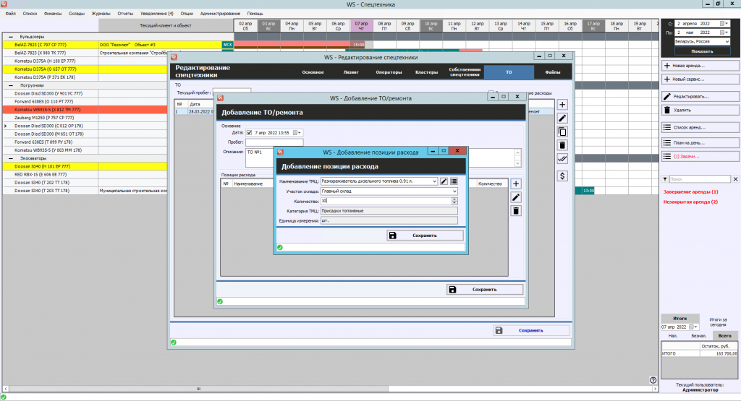
Task: Click the Количество spinner arrows
Action: [x=454, y=201]
